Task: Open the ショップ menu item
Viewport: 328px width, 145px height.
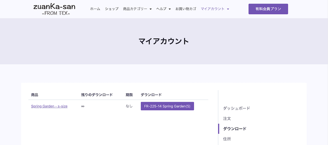Action: tap(112, 9)
